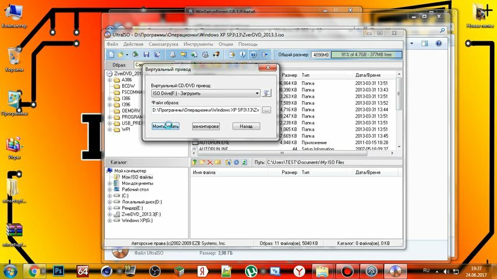The height and width of the screenshot is (279, 497).
Task: Open the Самозагрузка menu
Action: (x=163, y=44)
